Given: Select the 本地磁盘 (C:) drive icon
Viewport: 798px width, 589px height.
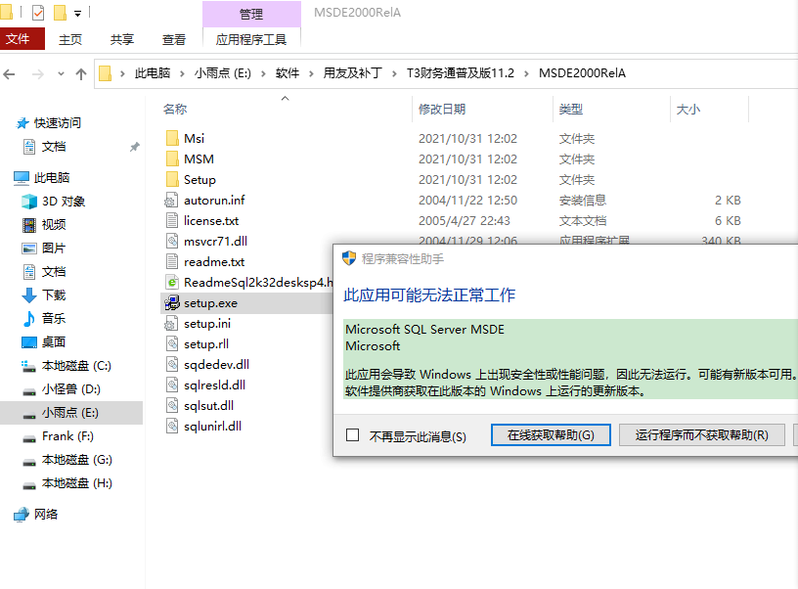Looking at the screenshot, I should coord(28,366).
